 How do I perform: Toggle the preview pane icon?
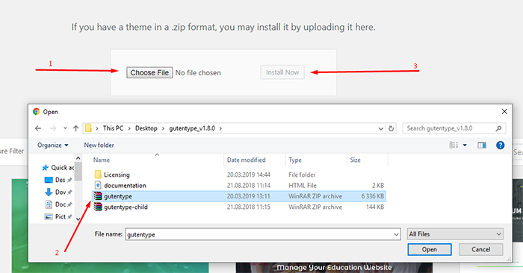click(482, 145)
